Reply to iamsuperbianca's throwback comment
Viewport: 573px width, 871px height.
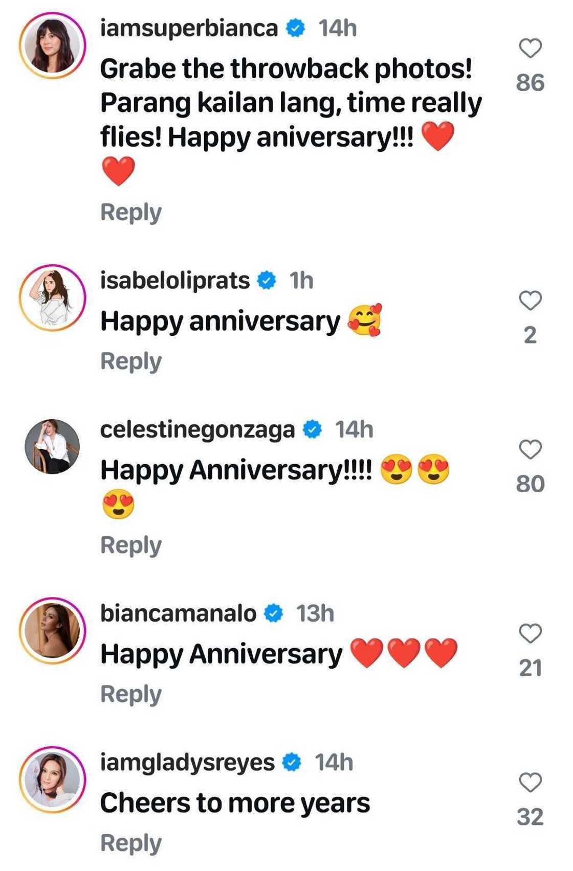point(131,212)
